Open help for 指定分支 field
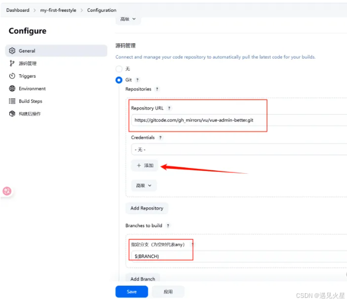 [x=193, y=245]
